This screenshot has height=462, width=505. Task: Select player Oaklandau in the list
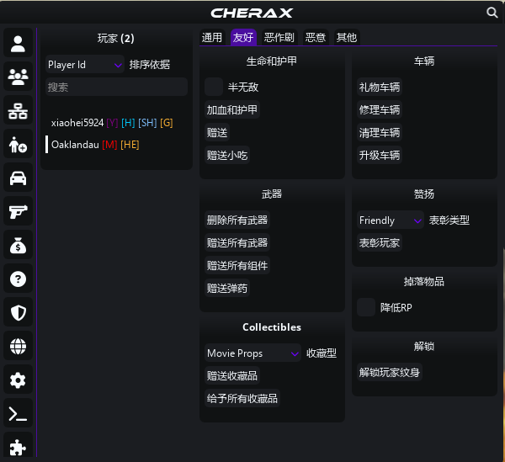tap(116, 145)
